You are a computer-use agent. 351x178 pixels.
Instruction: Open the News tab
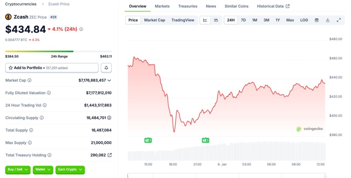(x=211, y=6)
